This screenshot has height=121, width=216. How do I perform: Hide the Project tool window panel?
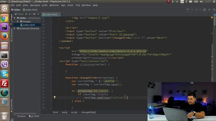point(39,14)
